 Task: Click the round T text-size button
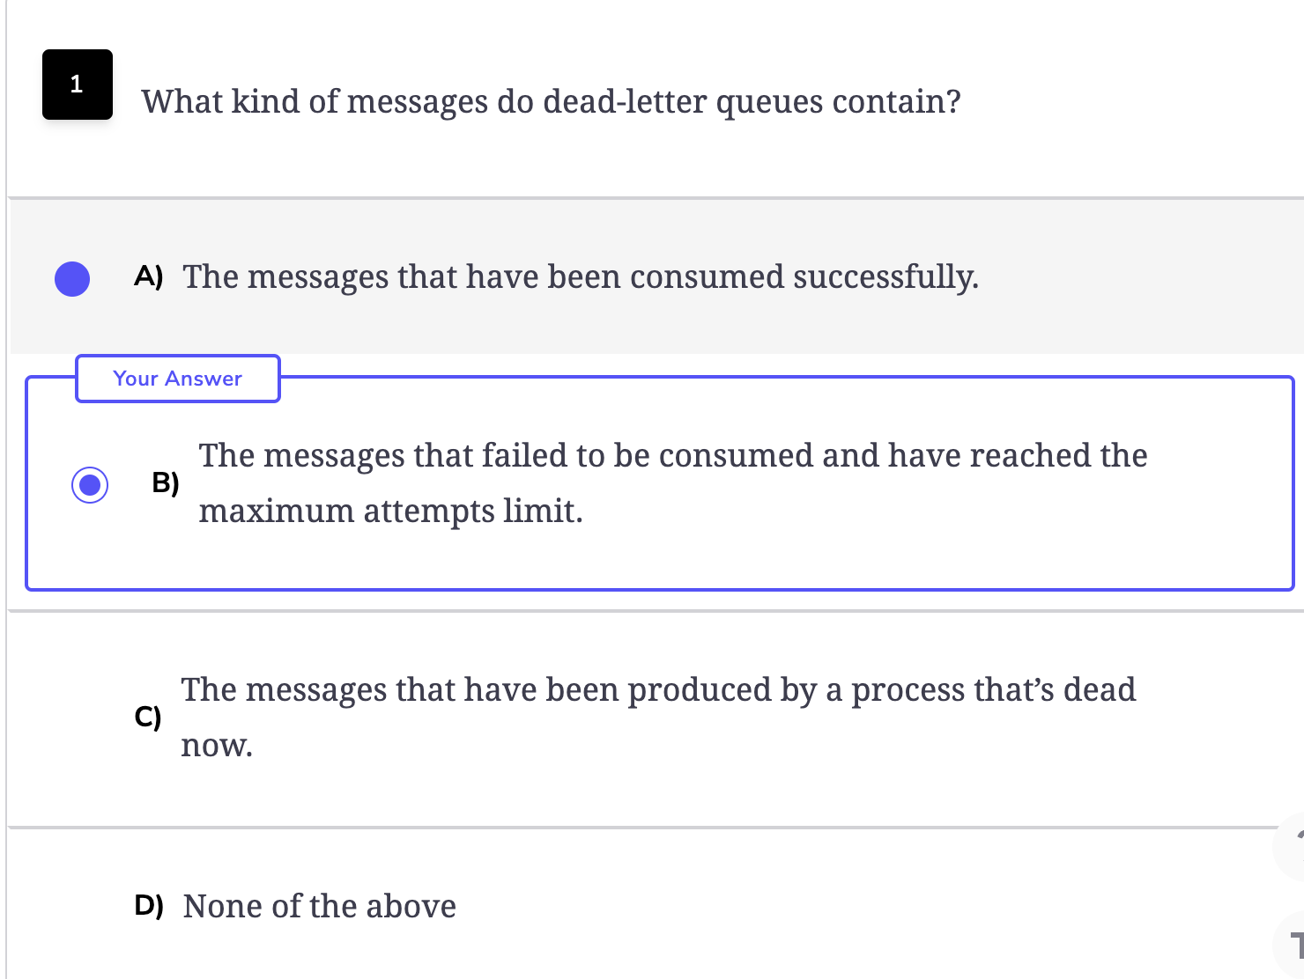(x=1291, y=946)
